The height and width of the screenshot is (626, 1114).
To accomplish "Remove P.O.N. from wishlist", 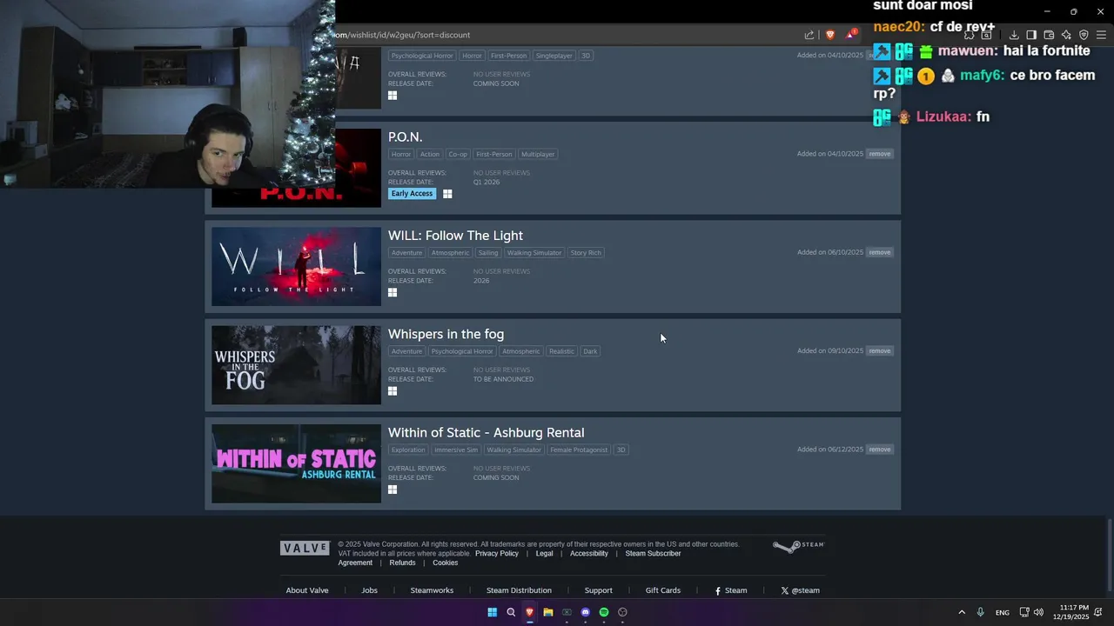I will pyautogui.click(x=879, y=154).
